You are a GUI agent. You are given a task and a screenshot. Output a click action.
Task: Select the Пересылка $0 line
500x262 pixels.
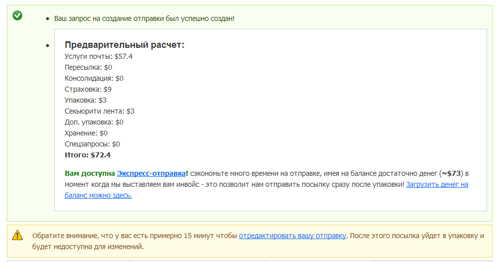89,67
